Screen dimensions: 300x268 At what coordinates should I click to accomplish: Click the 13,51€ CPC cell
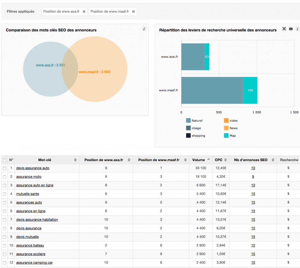(221, 220)
